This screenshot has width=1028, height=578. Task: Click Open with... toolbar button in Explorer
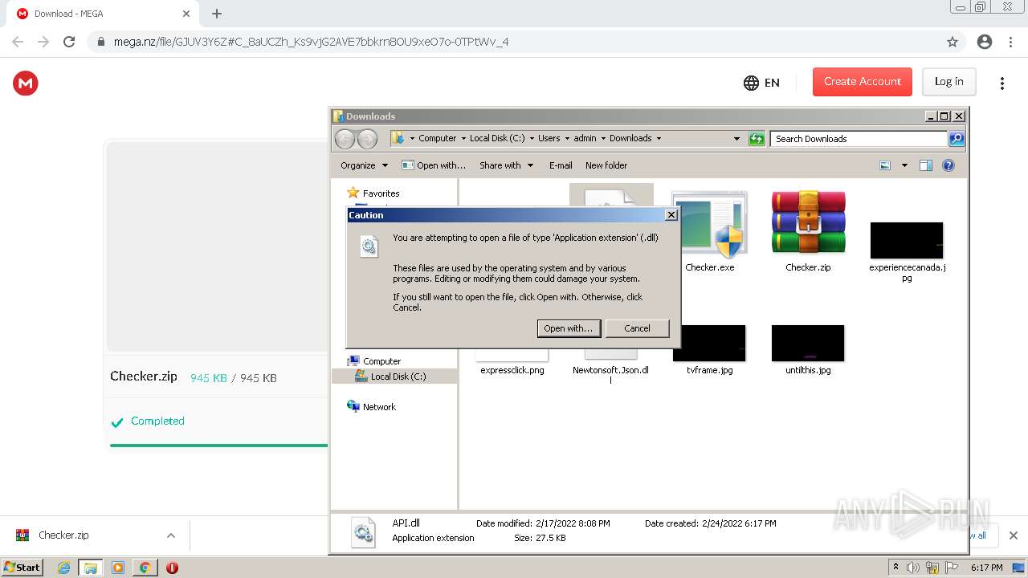[x=434, y=165]
